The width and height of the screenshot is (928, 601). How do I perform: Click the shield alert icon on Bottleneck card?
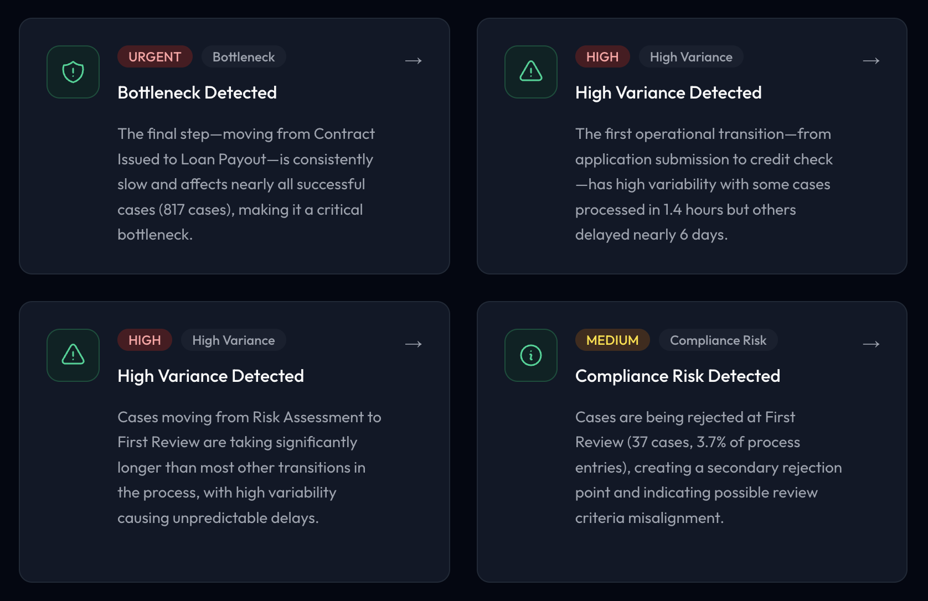(x=73, y=72)
